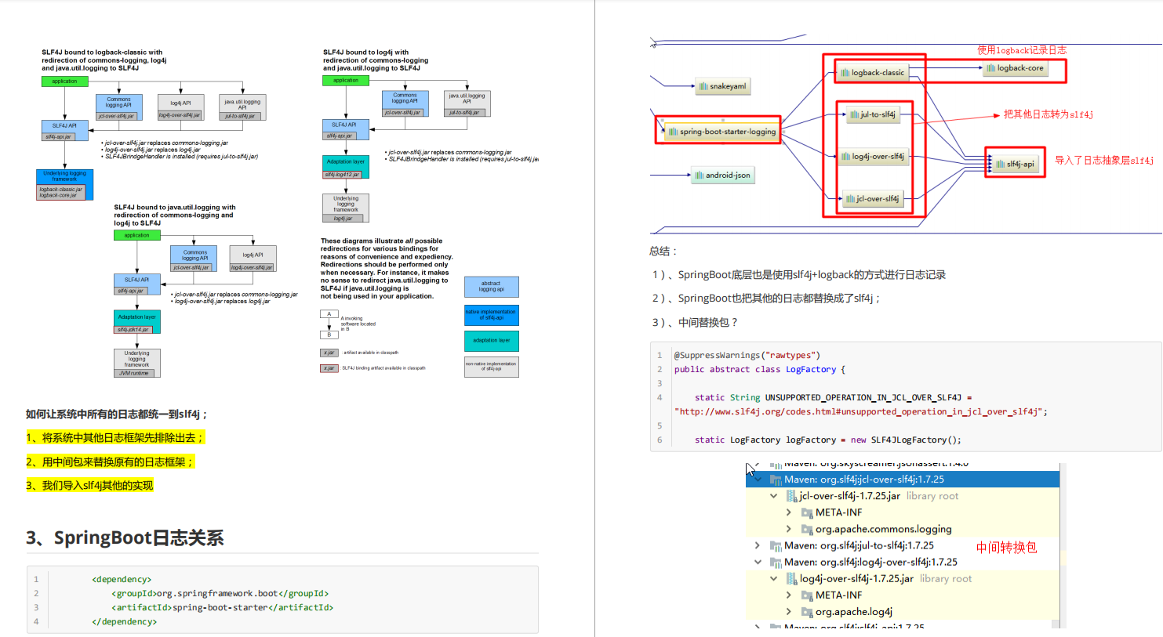
Task: Select the highlighted Maven: org.slf4j:jcl-over-slf4j:1.7.25 row
Action: pos(903,480)
